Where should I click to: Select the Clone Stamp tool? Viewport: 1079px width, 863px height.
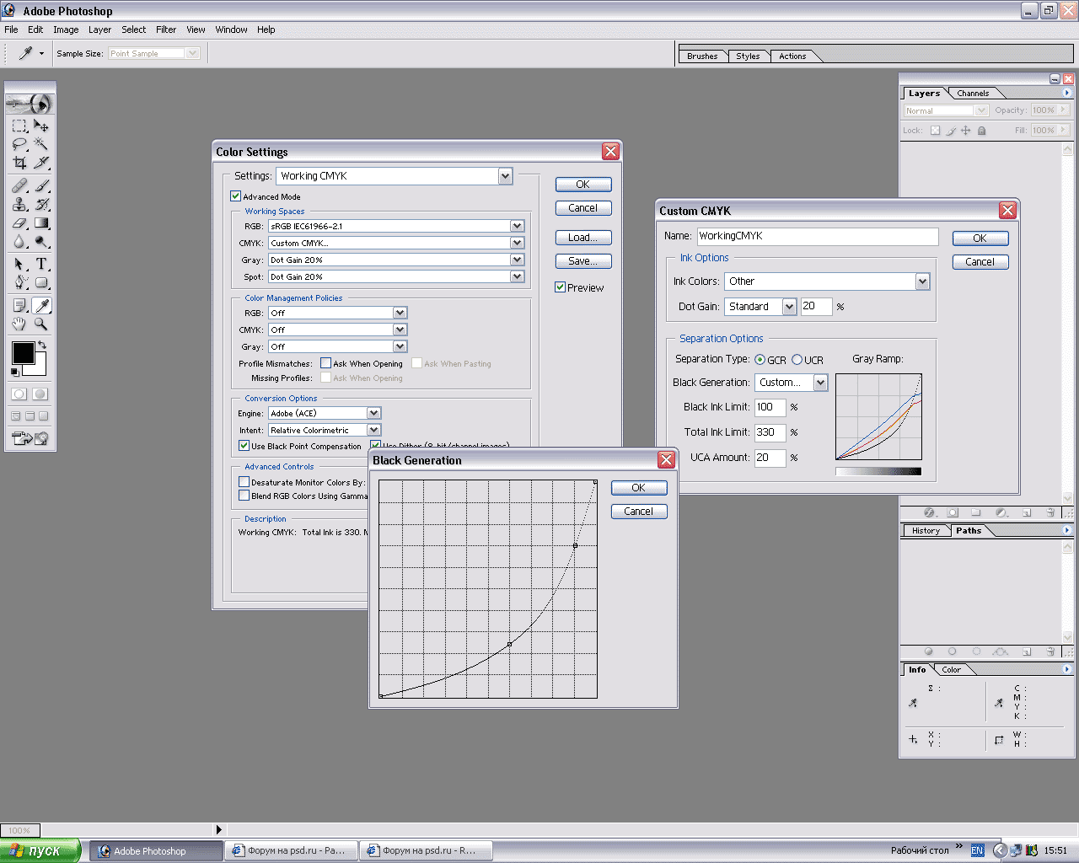[x=19, y=204]
